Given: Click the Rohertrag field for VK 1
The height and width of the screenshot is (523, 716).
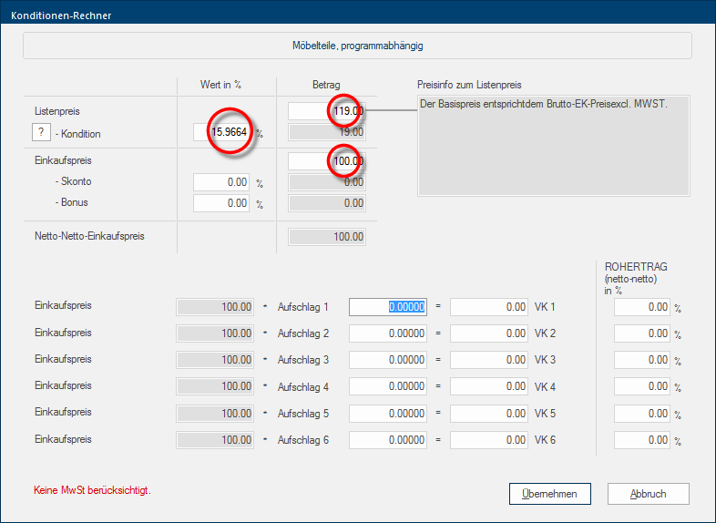Looking at the screenshot, I should coord(642,308).
